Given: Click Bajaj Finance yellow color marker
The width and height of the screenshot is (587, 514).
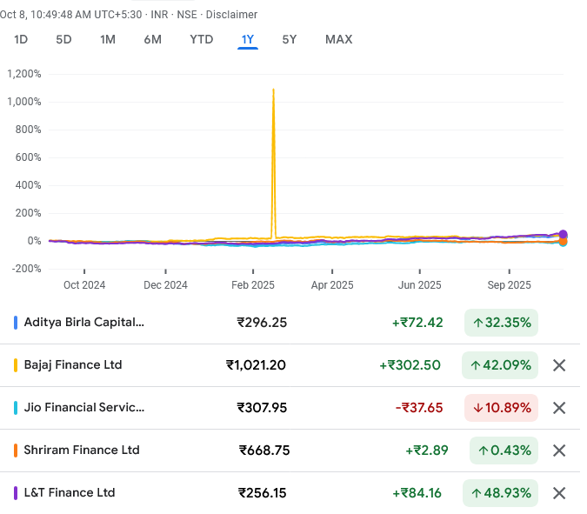Looking at the screenshot, I should 16,365.
